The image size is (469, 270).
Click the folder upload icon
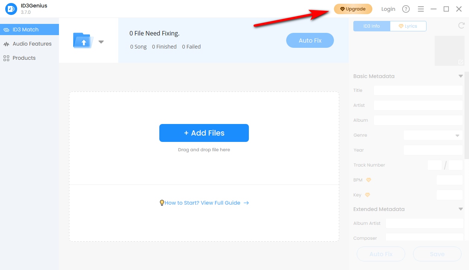click(x=83, y=41)
